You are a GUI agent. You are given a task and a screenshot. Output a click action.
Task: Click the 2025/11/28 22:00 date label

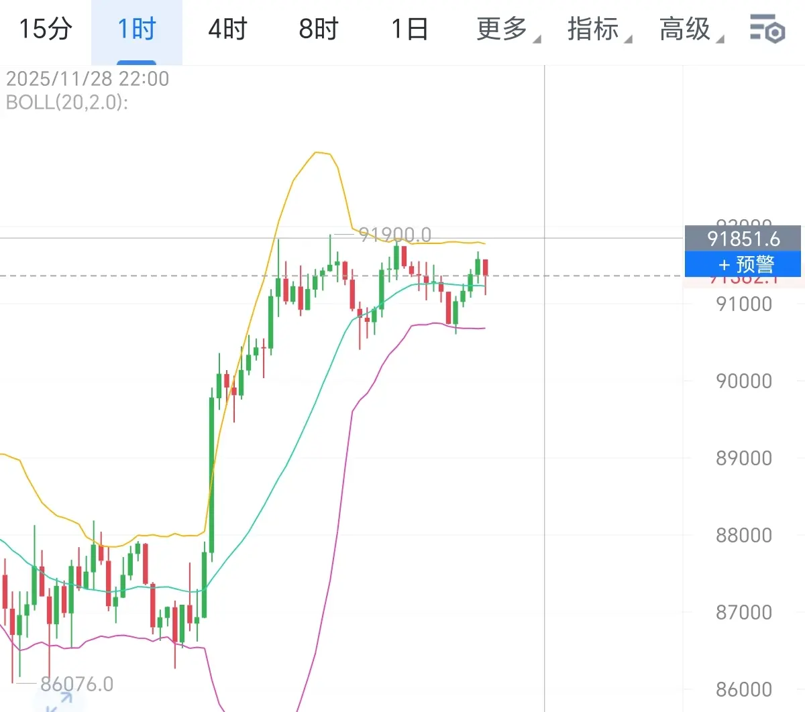[x=88, y=79]
